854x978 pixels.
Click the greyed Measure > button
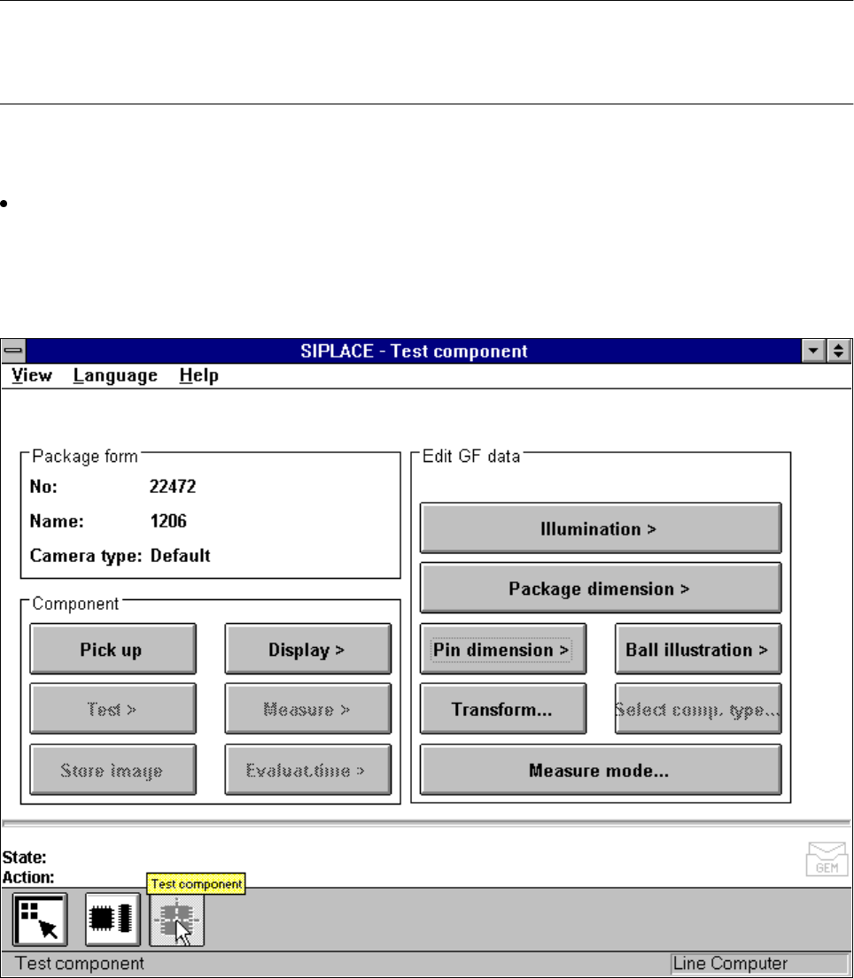tap(307, 709)
